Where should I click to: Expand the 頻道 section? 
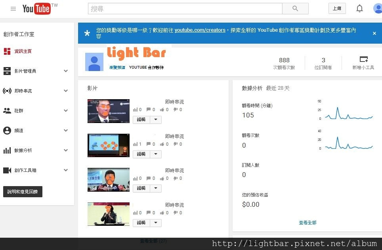click(x=66, y=131)
